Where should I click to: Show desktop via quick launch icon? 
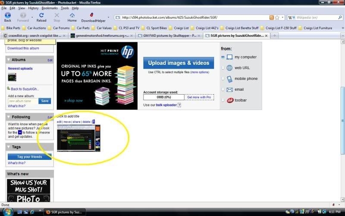click(x=19, y=212)
